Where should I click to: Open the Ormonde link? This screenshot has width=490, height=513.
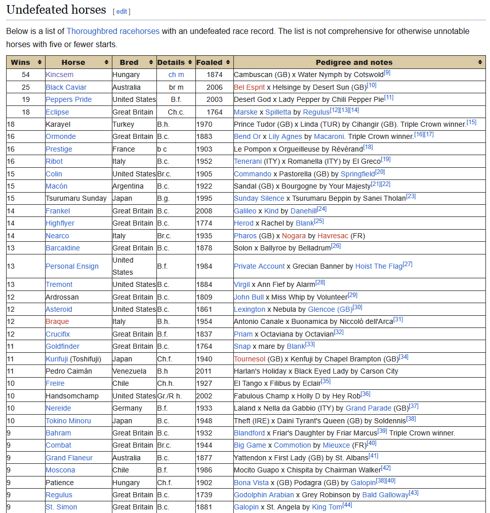61,136
